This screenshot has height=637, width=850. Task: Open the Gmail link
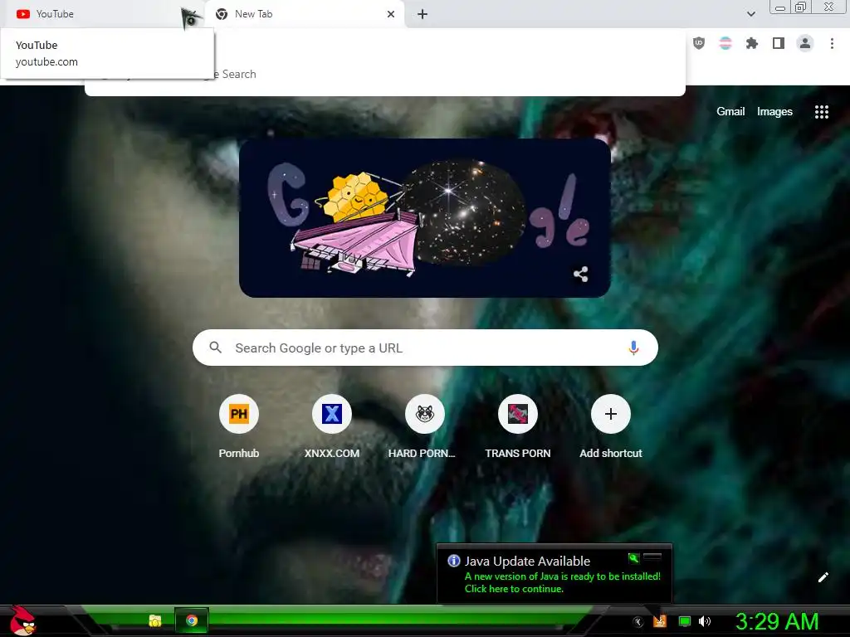coord(730,112)
